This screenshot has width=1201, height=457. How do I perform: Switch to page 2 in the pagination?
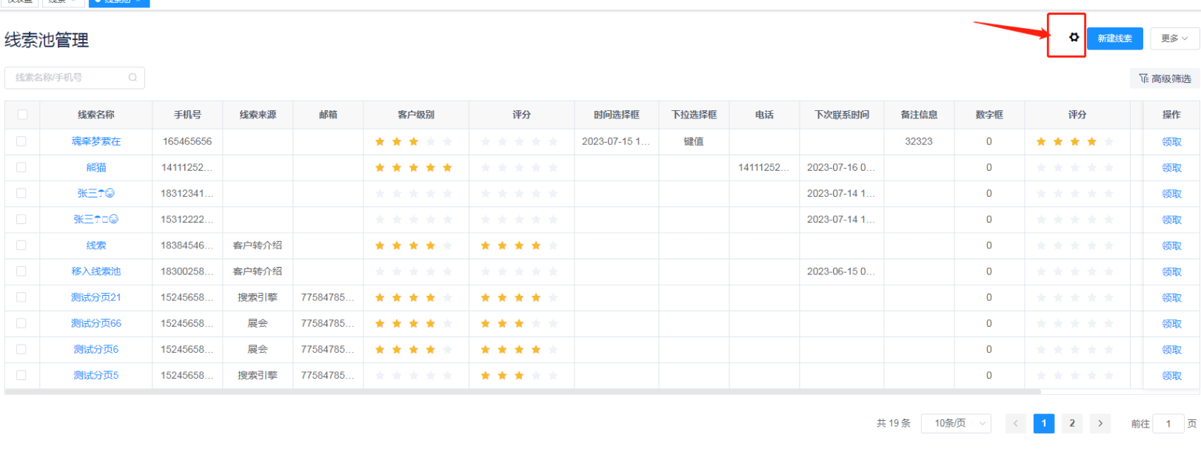1071,424
